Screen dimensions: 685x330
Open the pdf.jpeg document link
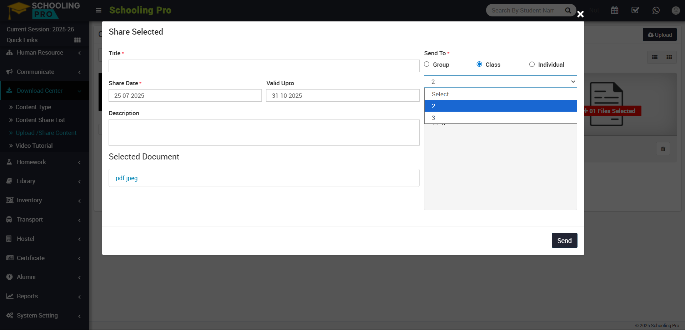[x=126, y=178]
